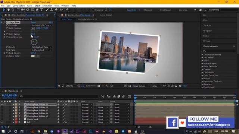The image size is (239, 134).
Task: Switch to the Photoplace holder 01 viewer tab
Action: pos(87,19)
